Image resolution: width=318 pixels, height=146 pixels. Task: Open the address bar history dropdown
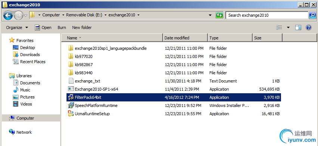210,15
